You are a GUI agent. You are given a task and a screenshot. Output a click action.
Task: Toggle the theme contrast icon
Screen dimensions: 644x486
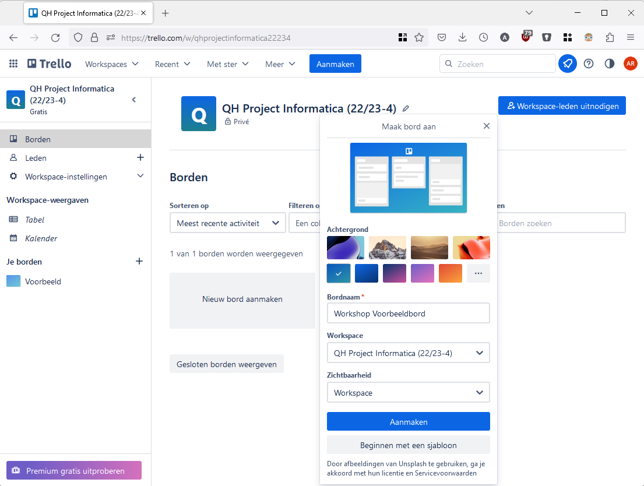(x=610, y=64)
